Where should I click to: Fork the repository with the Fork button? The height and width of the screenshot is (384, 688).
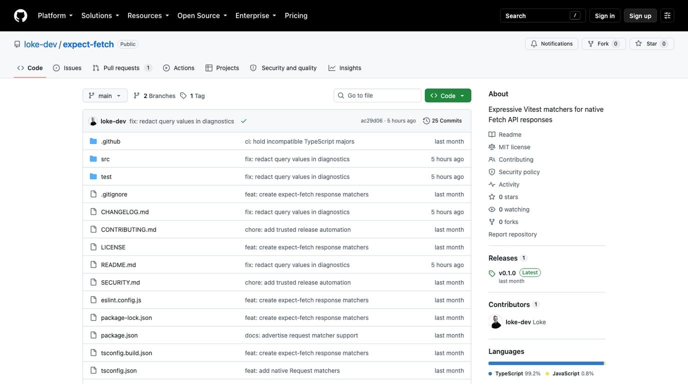(x=603, y=44)
